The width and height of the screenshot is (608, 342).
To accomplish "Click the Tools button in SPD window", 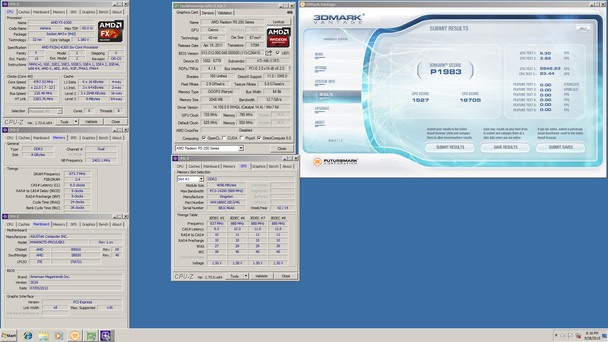I will point(234,276).
